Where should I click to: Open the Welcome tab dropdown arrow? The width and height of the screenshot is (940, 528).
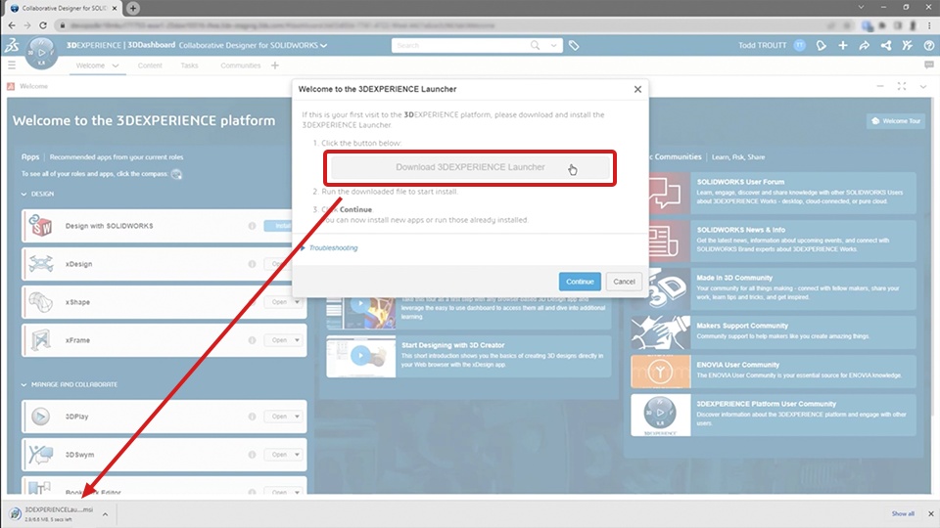click(x=116, y=66)
